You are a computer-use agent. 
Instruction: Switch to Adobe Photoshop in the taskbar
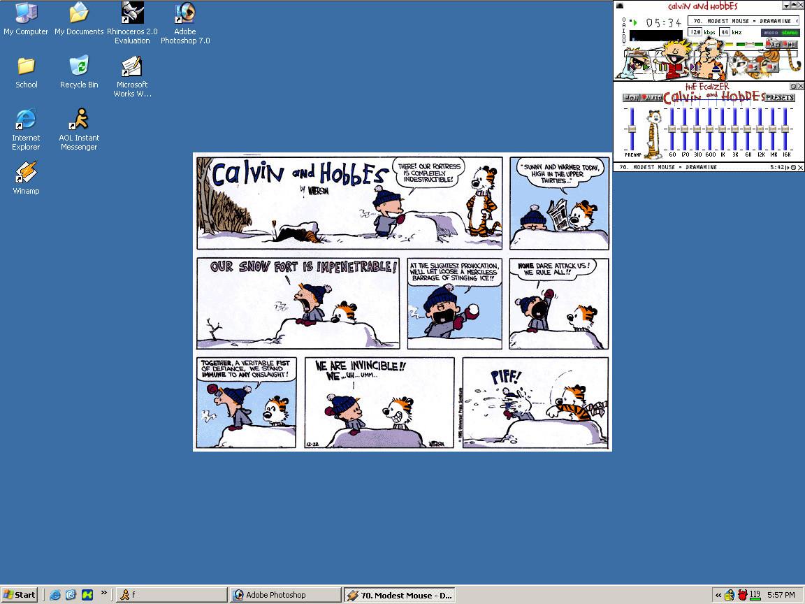tap(285, 595)
